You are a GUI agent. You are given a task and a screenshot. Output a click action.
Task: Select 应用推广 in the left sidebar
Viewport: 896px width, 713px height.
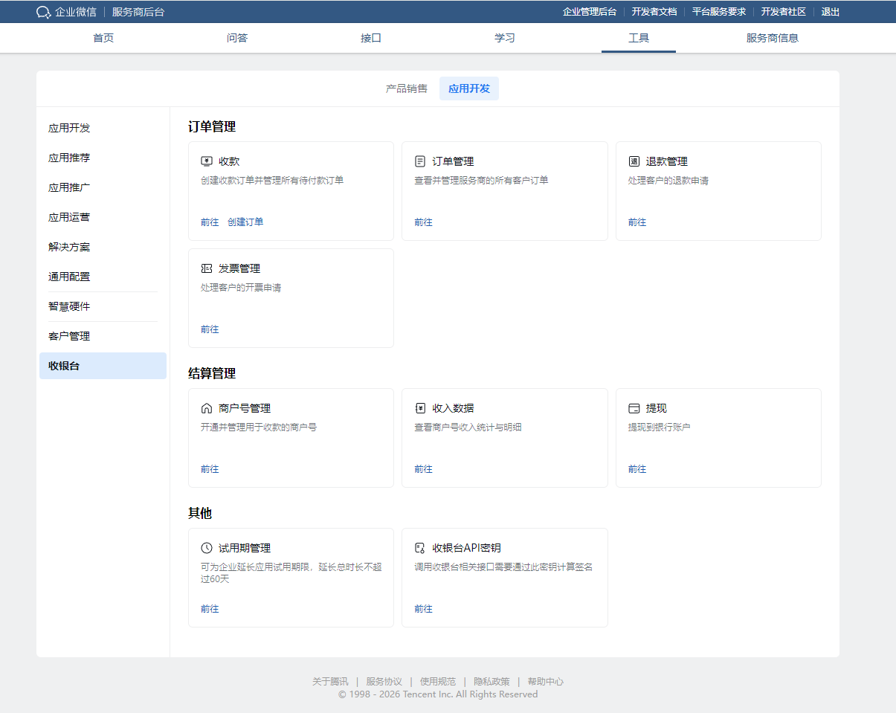69,187
